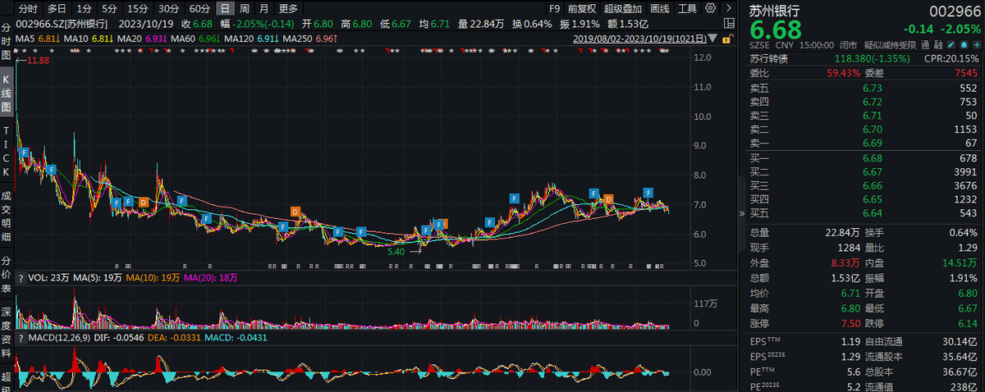The width and height of the screenshot is (985, 392).
Task: Open the 更多 more periods dropdown
Action: pos(289,9)
